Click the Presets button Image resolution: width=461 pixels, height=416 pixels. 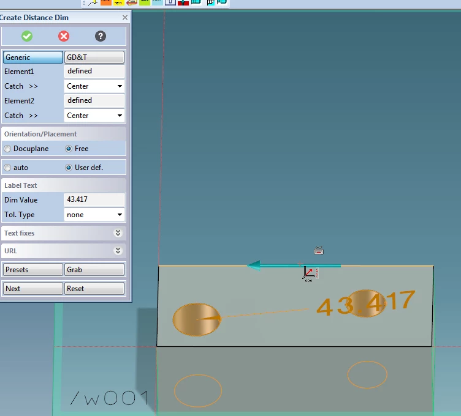click(33, 270)
